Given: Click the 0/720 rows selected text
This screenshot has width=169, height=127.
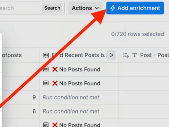Looking at the screenshot, I should (x=138, y=34).
